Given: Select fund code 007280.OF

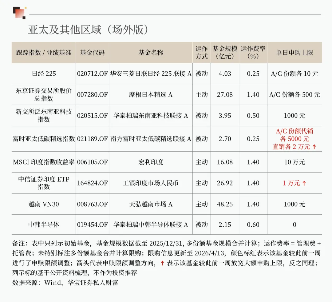Looking at the screenshot, I should 92,94.
